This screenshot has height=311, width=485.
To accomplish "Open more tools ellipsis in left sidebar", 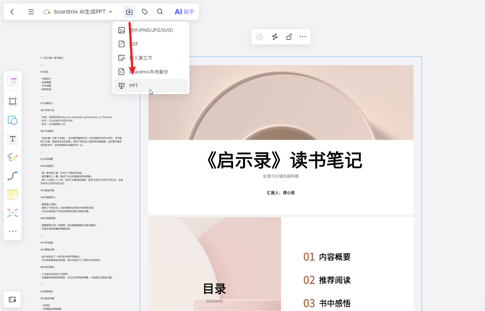I will click(13, 231).
